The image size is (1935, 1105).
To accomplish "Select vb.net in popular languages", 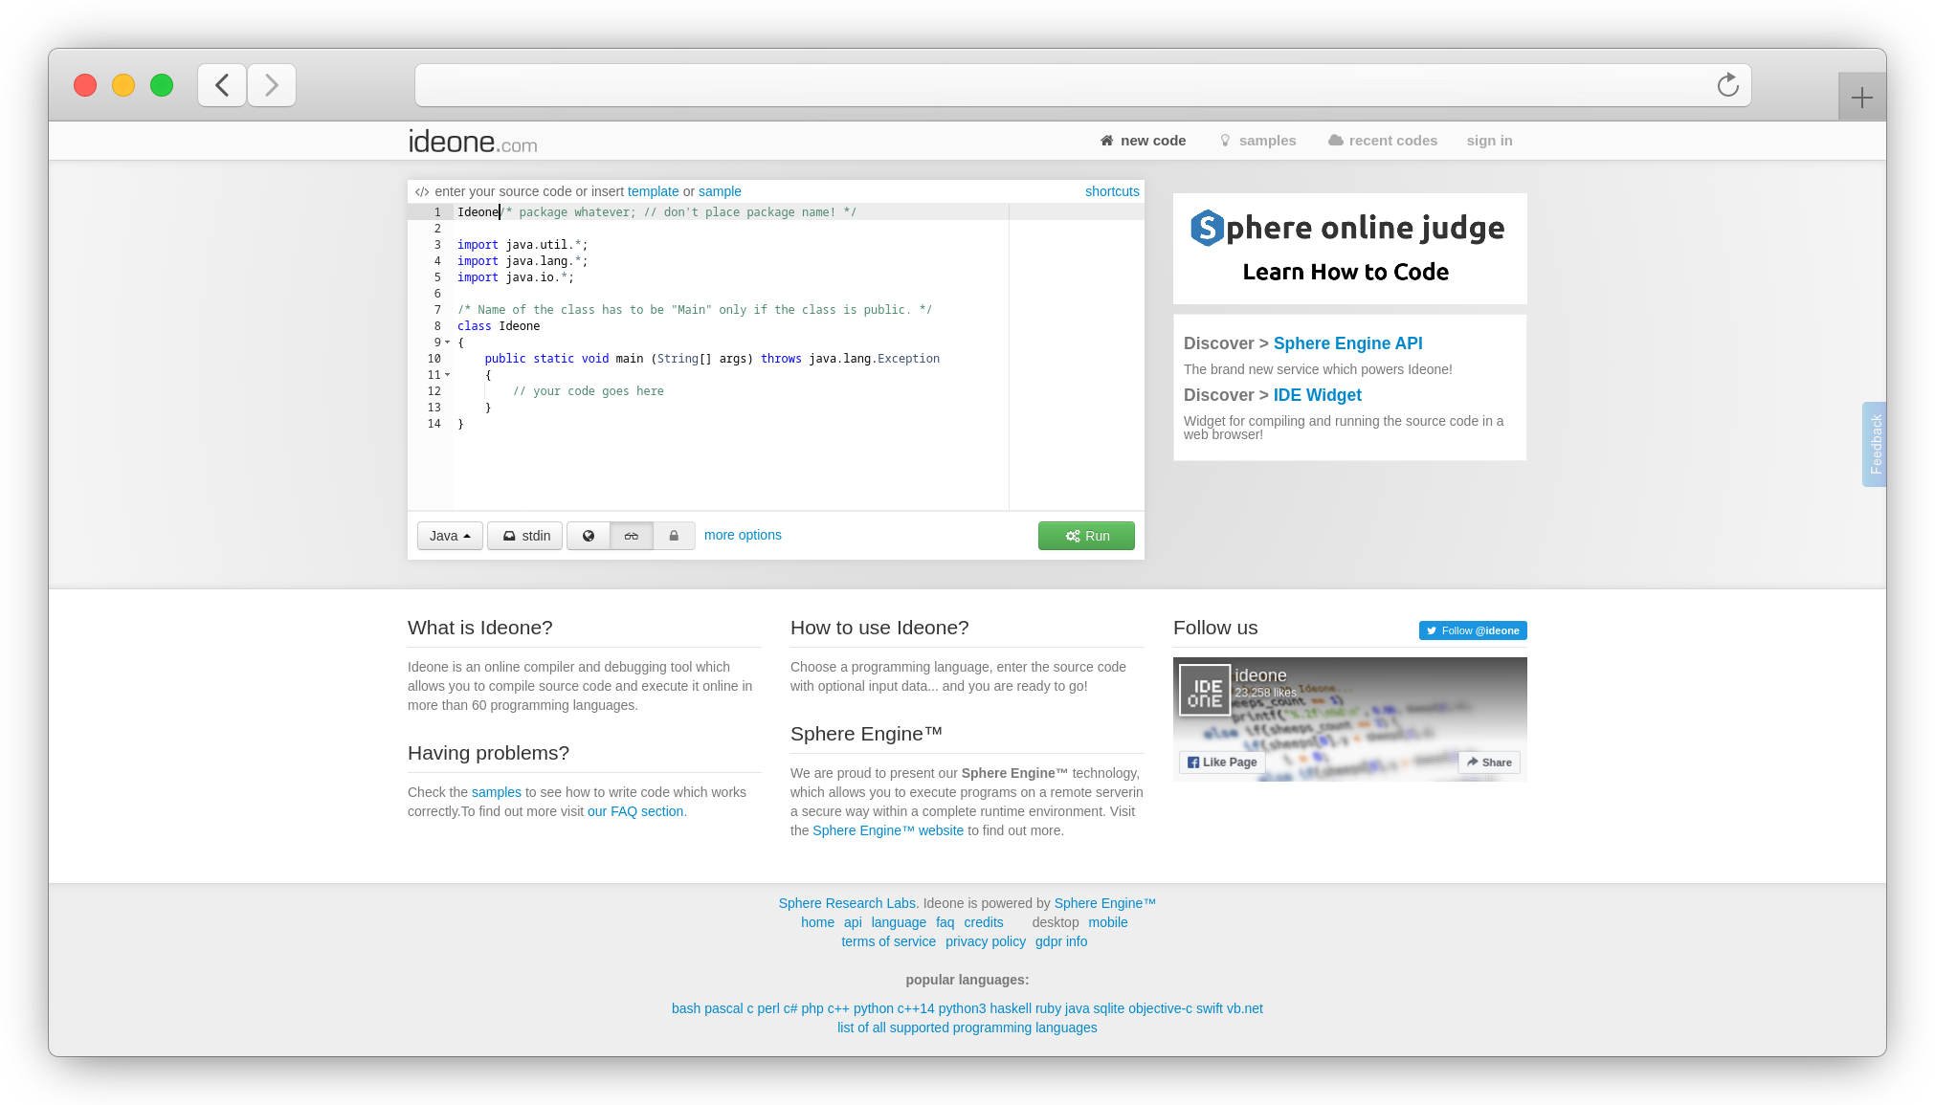I will (1245, 1008).
